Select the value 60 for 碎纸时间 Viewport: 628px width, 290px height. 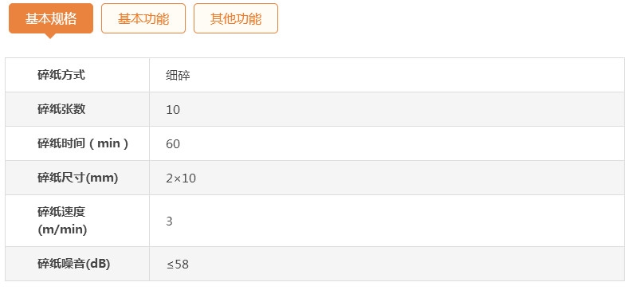[173, 144]
